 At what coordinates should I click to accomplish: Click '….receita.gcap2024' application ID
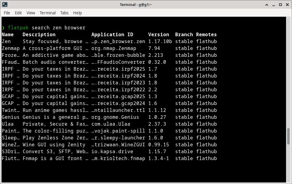(118, 104)
